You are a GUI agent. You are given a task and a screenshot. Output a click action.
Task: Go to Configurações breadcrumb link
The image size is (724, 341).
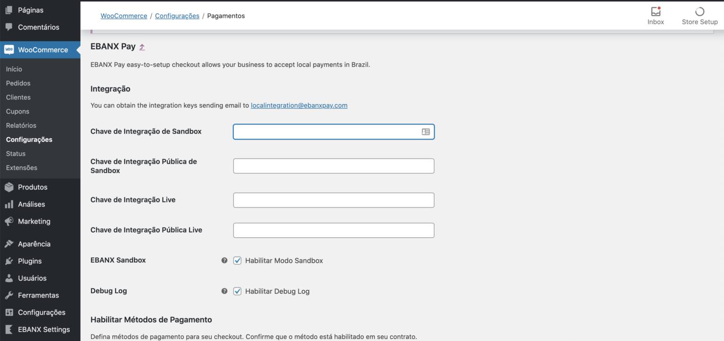click(177, 16)
